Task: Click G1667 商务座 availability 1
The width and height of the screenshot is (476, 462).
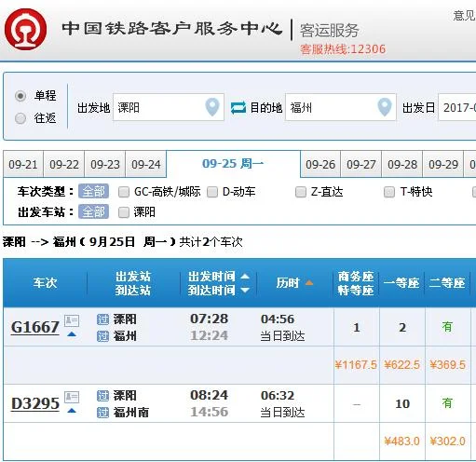Action: (x=357, y=327)
